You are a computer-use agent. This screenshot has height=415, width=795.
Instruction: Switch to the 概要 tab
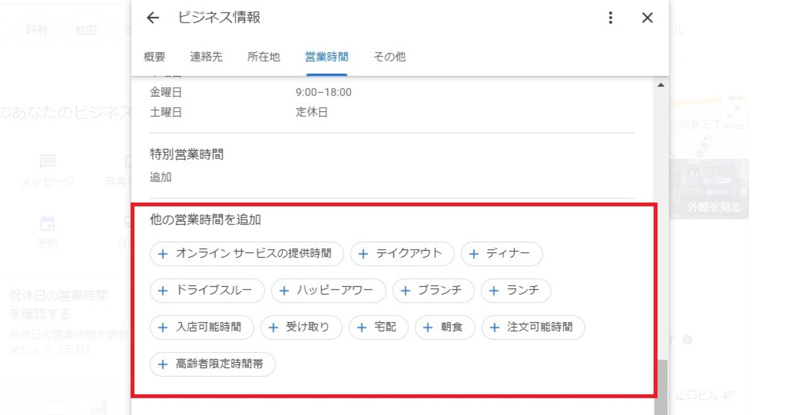coord(154,57)
